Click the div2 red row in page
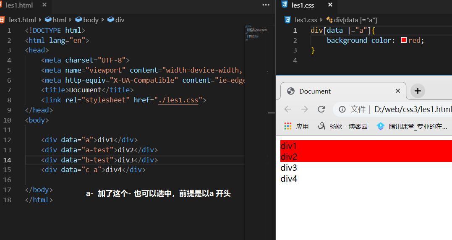 (366, 157)
